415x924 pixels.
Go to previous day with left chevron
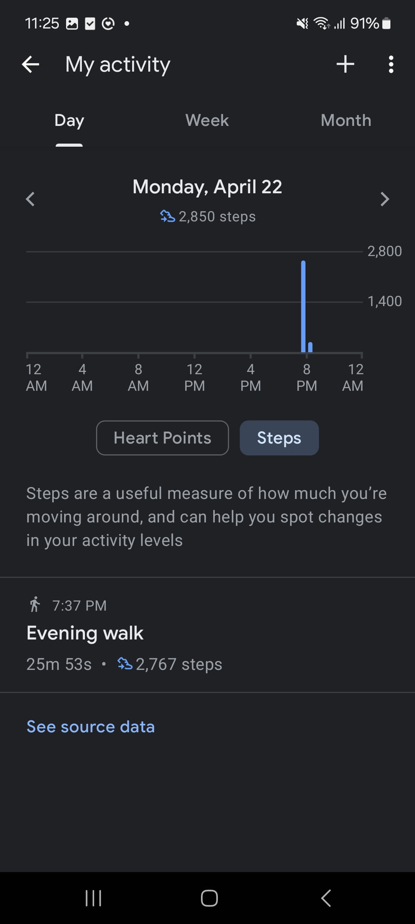(x=30, y=199)
